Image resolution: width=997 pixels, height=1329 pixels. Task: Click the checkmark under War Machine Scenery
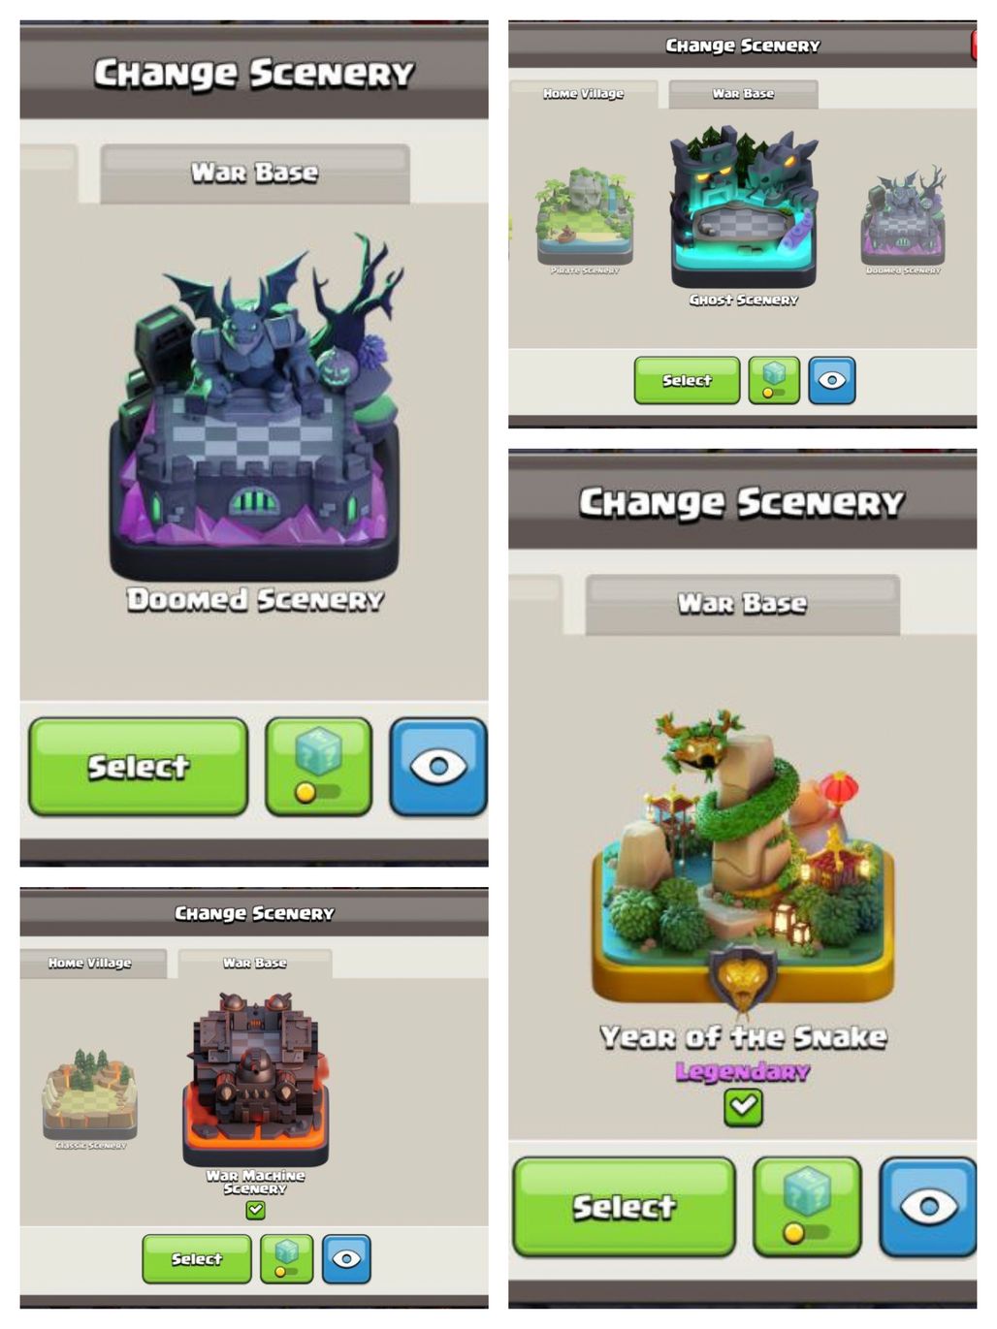pyautogui.click(x=256, y=1210)
